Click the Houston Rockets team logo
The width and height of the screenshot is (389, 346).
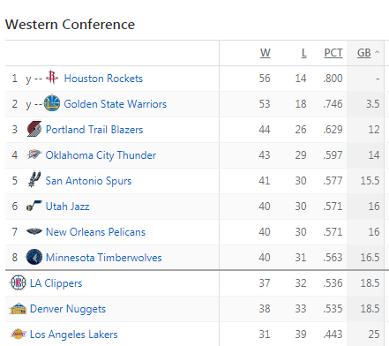[x=52, y=78]
